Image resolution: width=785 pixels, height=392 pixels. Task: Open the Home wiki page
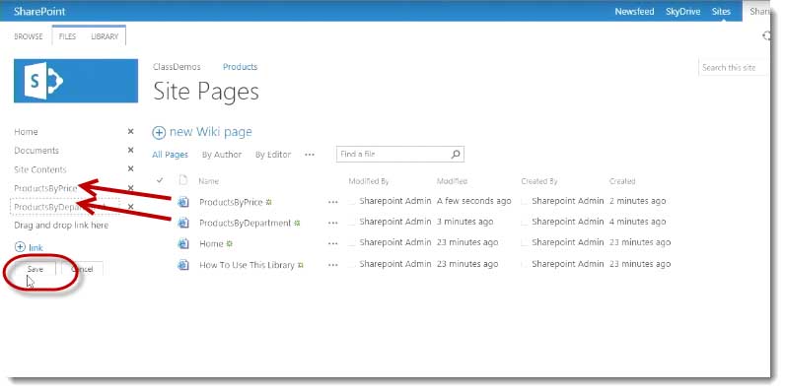[211, 243]
